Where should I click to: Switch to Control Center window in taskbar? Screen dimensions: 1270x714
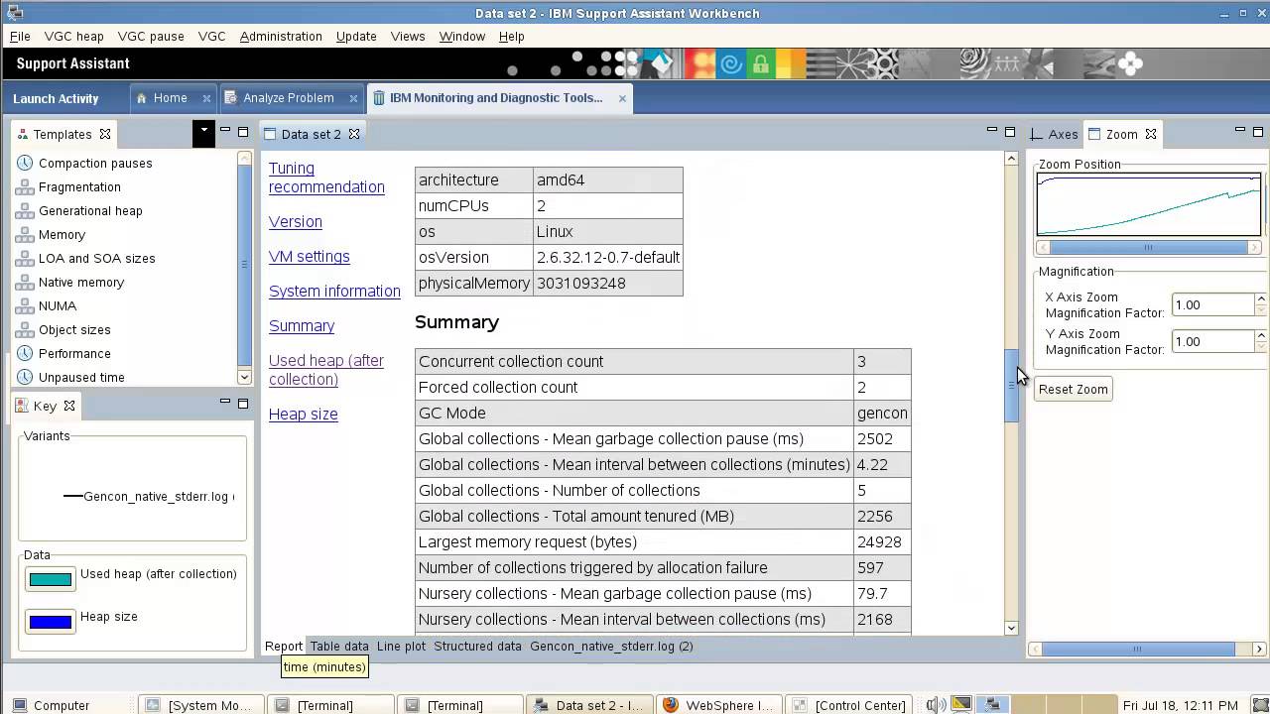849,705
